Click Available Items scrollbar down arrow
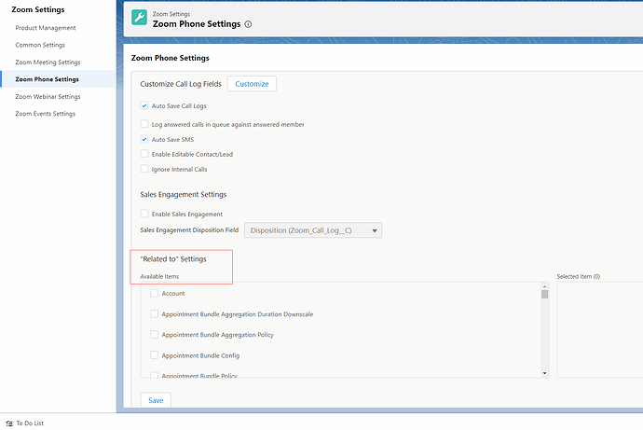This screenshot has width=643, height=430. pyautogui.click(x=544, y=373)
